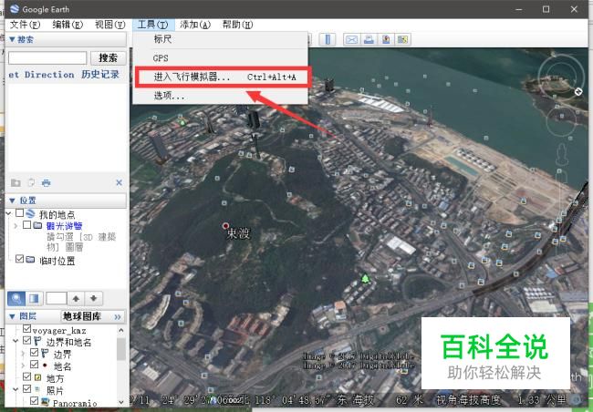Click the ruler toolbar icon
Screen dimensions: 593x412
(328, 40)
